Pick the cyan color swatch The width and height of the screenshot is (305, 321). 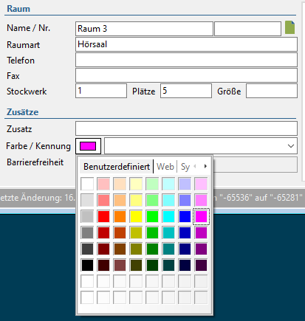[168, 216]
